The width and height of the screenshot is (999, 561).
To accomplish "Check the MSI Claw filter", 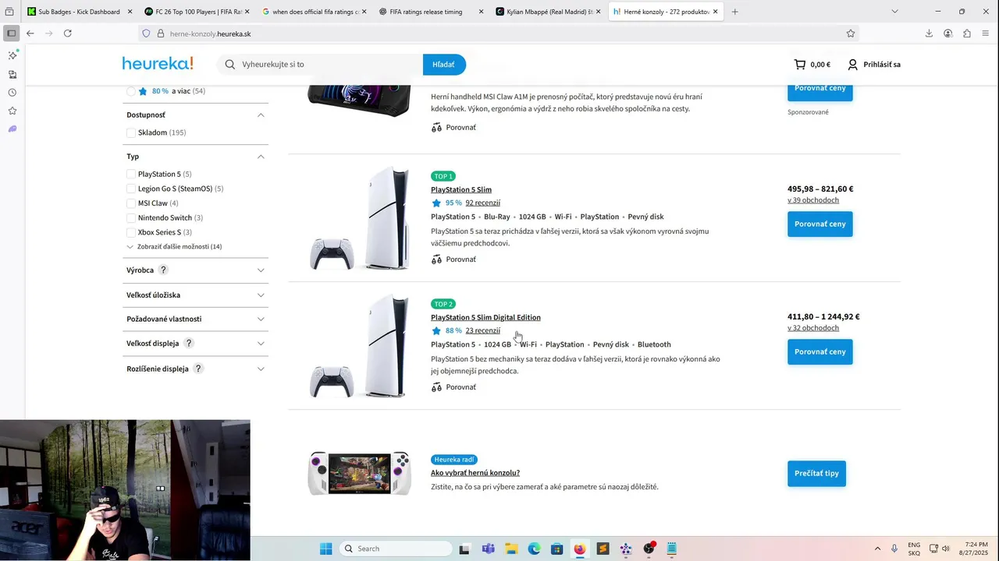I will (x=131, y=203).
